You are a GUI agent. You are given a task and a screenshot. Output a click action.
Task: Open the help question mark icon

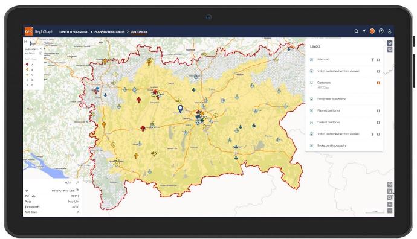tap(381, 31)
